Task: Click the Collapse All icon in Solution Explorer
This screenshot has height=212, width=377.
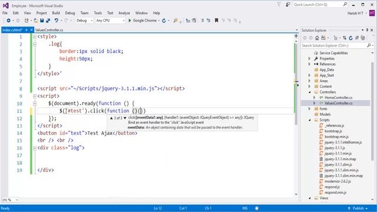Action: tap(357, 38)
